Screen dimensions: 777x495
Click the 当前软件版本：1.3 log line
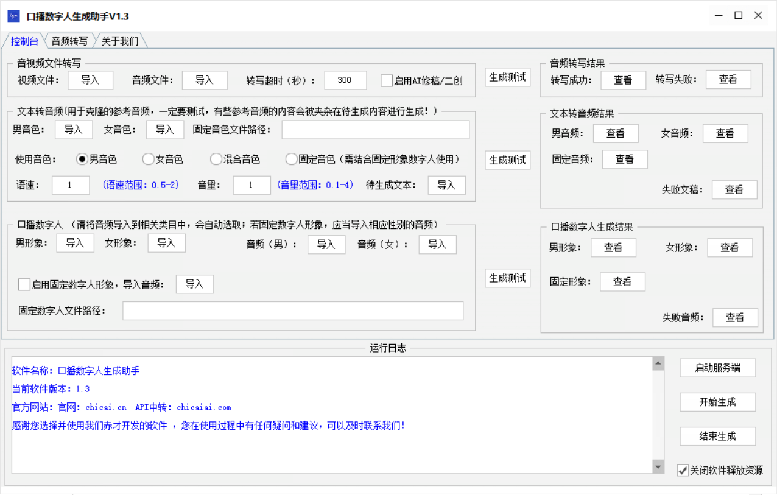pos(51,389)
